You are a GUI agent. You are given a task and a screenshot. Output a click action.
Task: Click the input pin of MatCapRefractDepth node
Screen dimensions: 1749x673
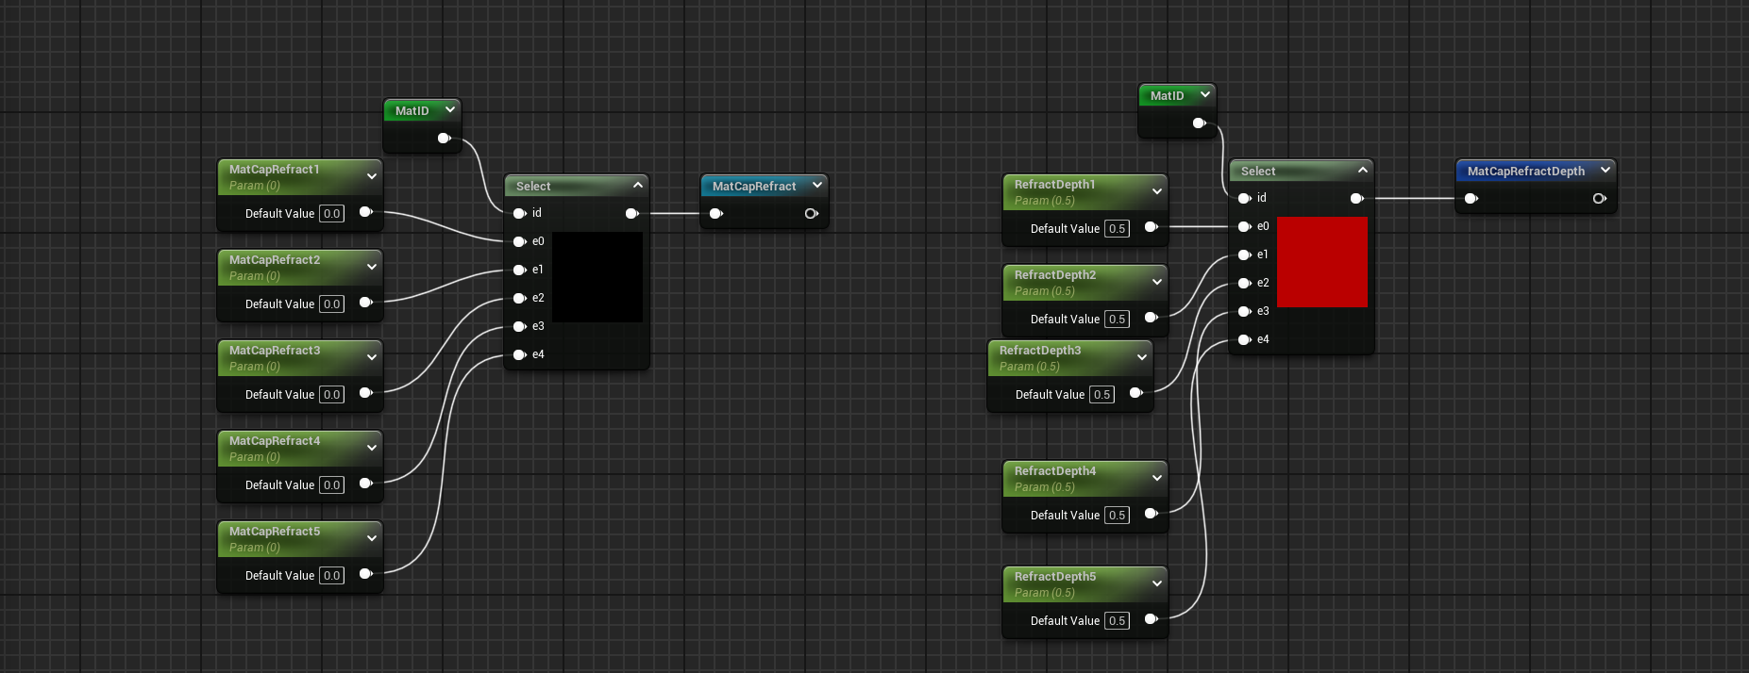coord(1471,199)
